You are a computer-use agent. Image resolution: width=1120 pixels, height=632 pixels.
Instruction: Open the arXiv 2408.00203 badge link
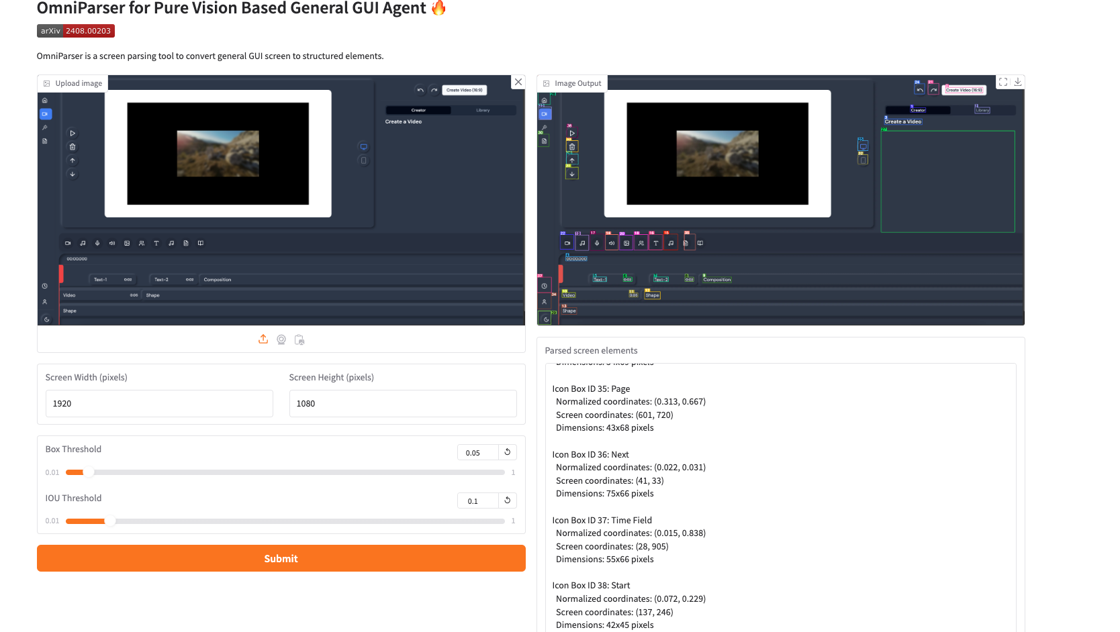pyautogui.click(x=76, y=31)
